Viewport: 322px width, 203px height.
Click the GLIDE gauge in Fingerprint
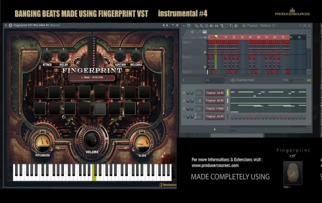(x=142, y=142)
